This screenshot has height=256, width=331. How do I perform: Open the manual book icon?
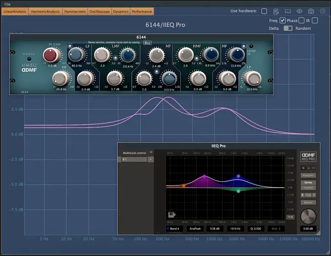[288, 11]
